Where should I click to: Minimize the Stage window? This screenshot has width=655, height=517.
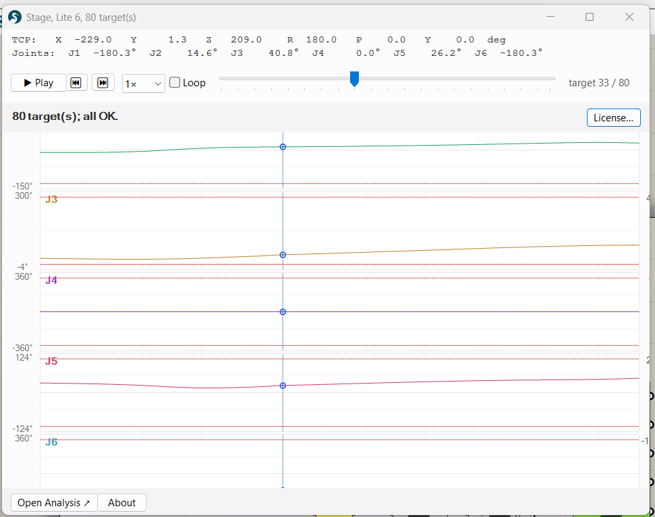tap(550, 17)
